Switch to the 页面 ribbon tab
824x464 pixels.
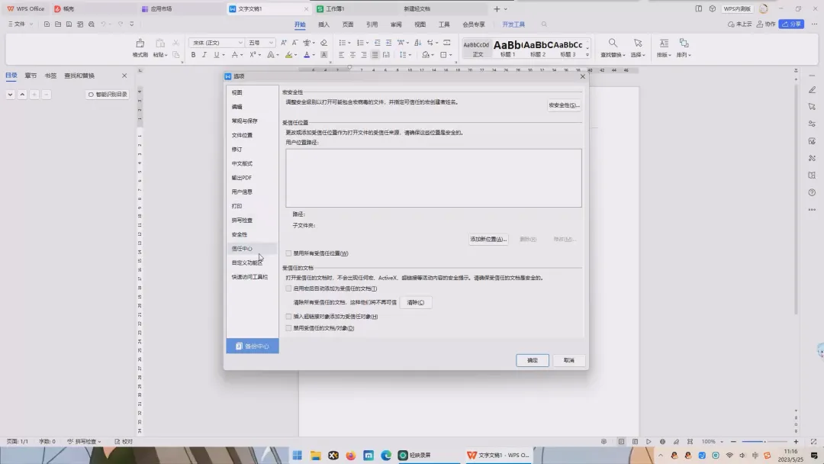tap(348, 24)
